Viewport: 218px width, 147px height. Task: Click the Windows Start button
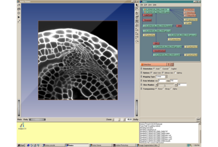tap(22, 145)
